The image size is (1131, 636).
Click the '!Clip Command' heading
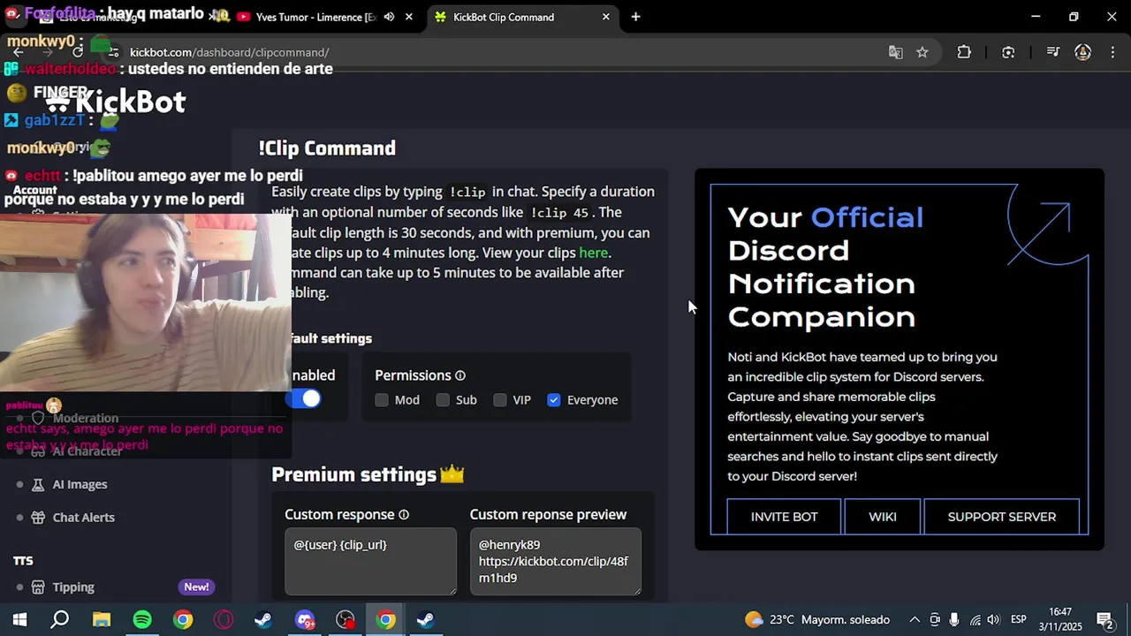(327, 148)
